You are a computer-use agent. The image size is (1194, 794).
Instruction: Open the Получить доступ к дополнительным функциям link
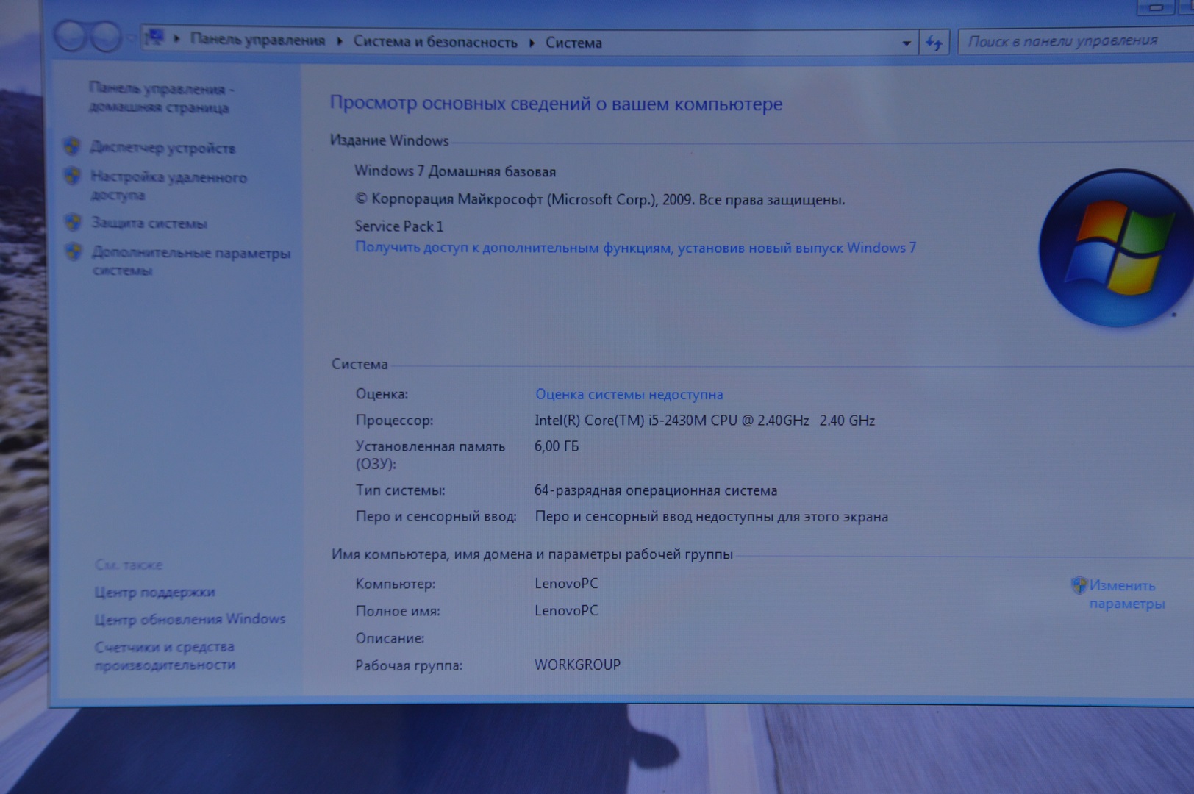(x=635, y=248)
